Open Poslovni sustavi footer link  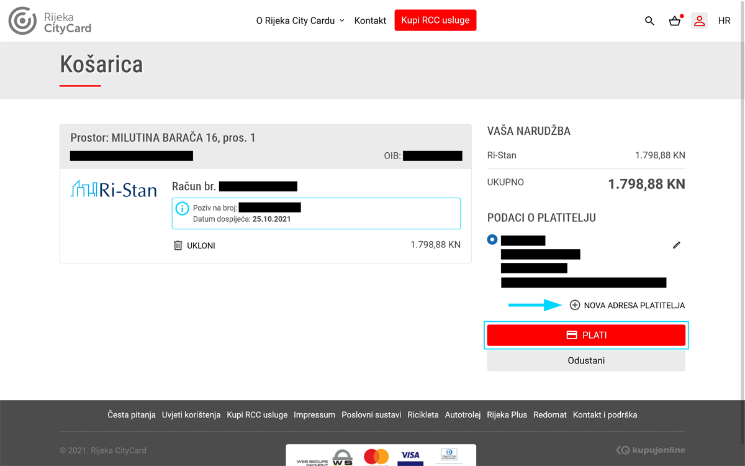371,414
